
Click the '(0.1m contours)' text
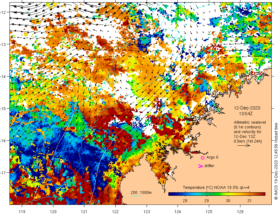247,127
